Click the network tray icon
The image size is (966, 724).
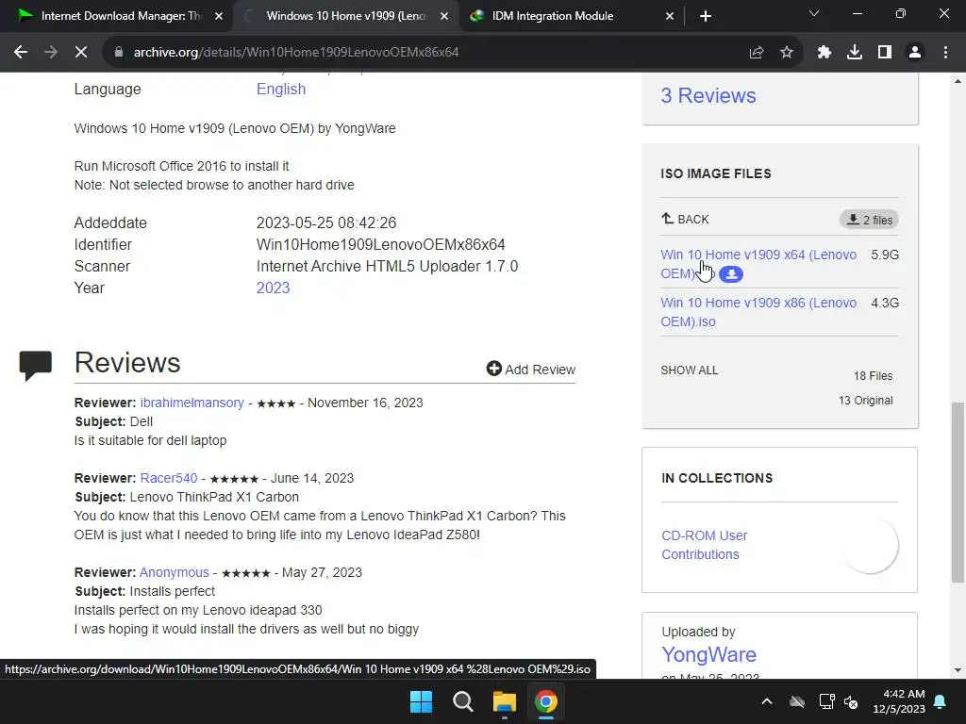click(x=826, y=701)
